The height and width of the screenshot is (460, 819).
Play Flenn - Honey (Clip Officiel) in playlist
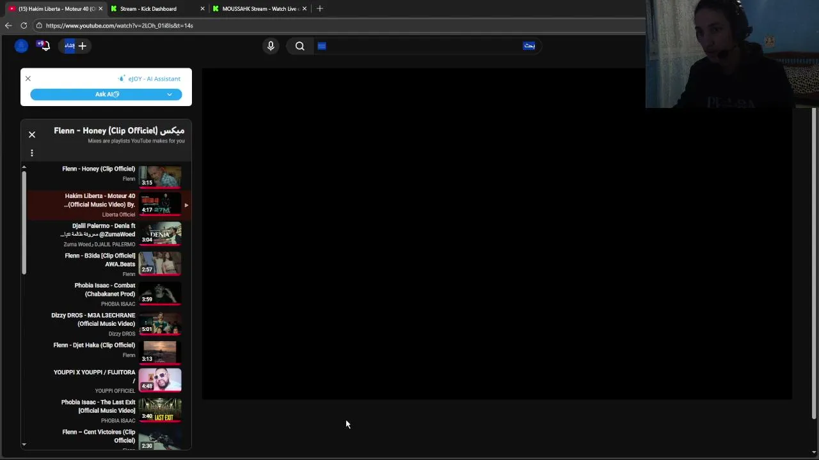pyautogui.click(x=107, y=174)
